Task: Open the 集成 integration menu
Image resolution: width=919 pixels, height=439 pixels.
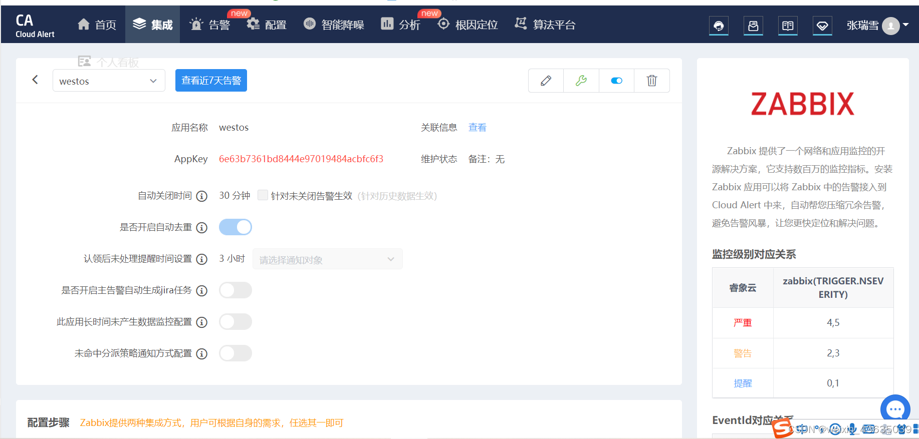Action: (152, 25)
